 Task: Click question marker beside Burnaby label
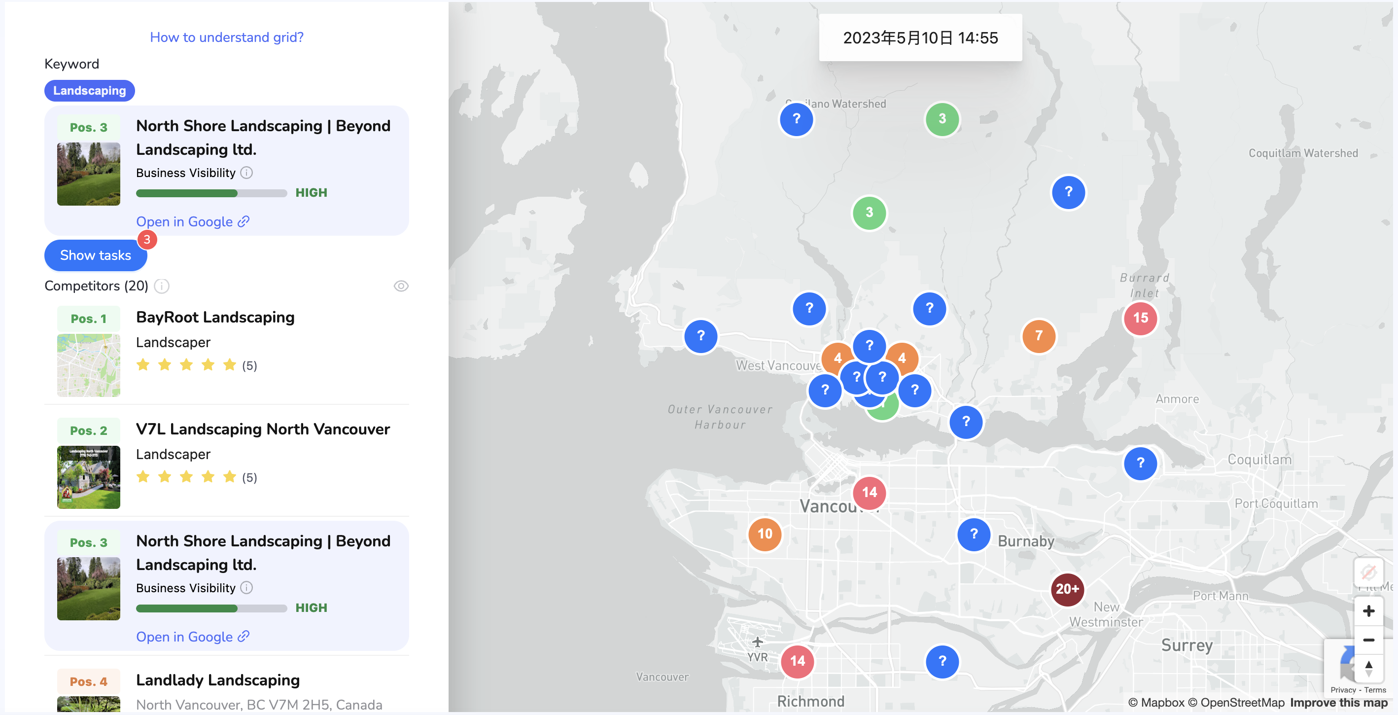click(974, 535)
